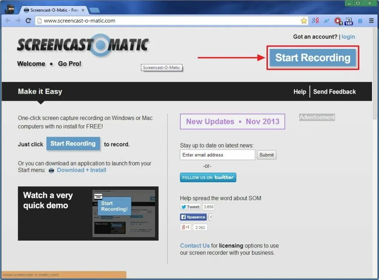The height and width of the screenshot is (280, 379).
Task: Click the 3,650 tweet count
Action: (209, 207)
